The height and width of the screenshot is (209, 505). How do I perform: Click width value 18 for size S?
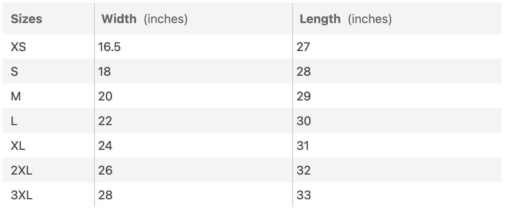[105, 72]
